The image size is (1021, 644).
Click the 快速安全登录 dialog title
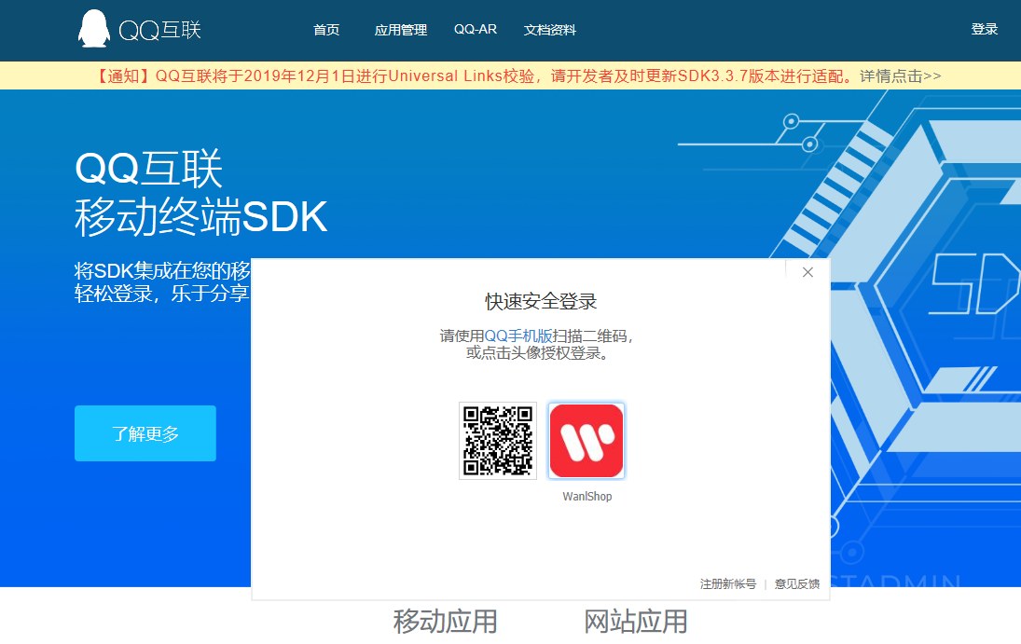541,301
